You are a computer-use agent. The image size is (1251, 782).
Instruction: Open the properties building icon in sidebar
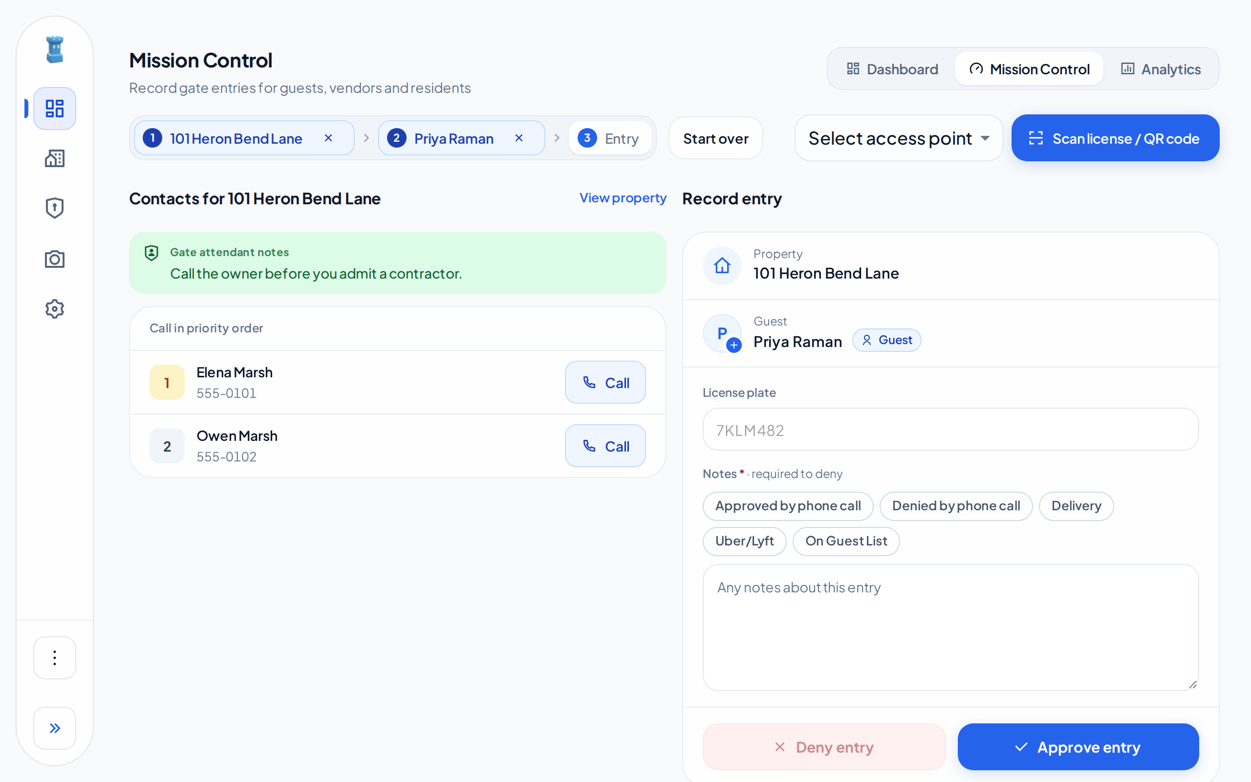54,158
